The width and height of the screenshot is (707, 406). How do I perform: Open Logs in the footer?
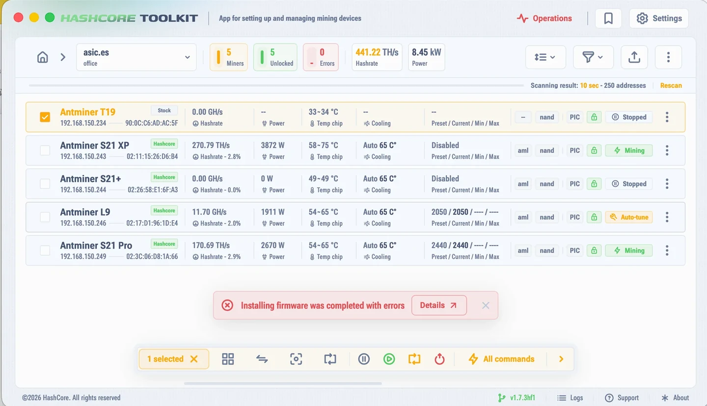(571, 398)
